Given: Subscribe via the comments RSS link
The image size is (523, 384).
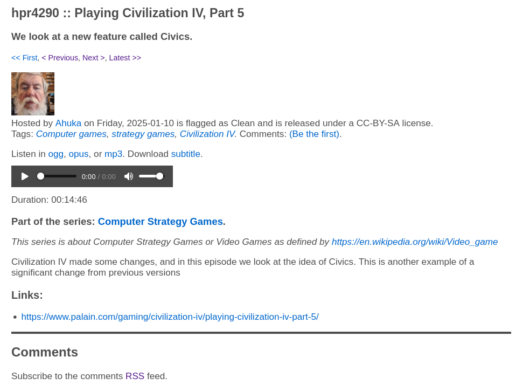Looking at the screenshot, I should (135, 376).
